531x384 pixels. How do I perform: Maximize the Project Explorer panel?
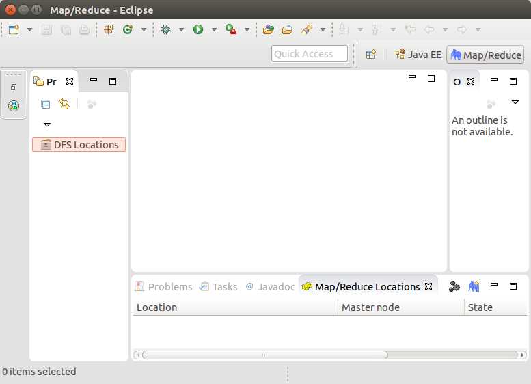113,81
